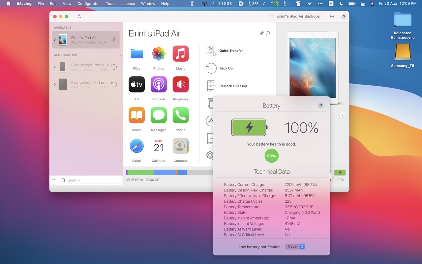422x264 pixels.
Task: Open the TV app icon
Action: [x=136, y=84]
